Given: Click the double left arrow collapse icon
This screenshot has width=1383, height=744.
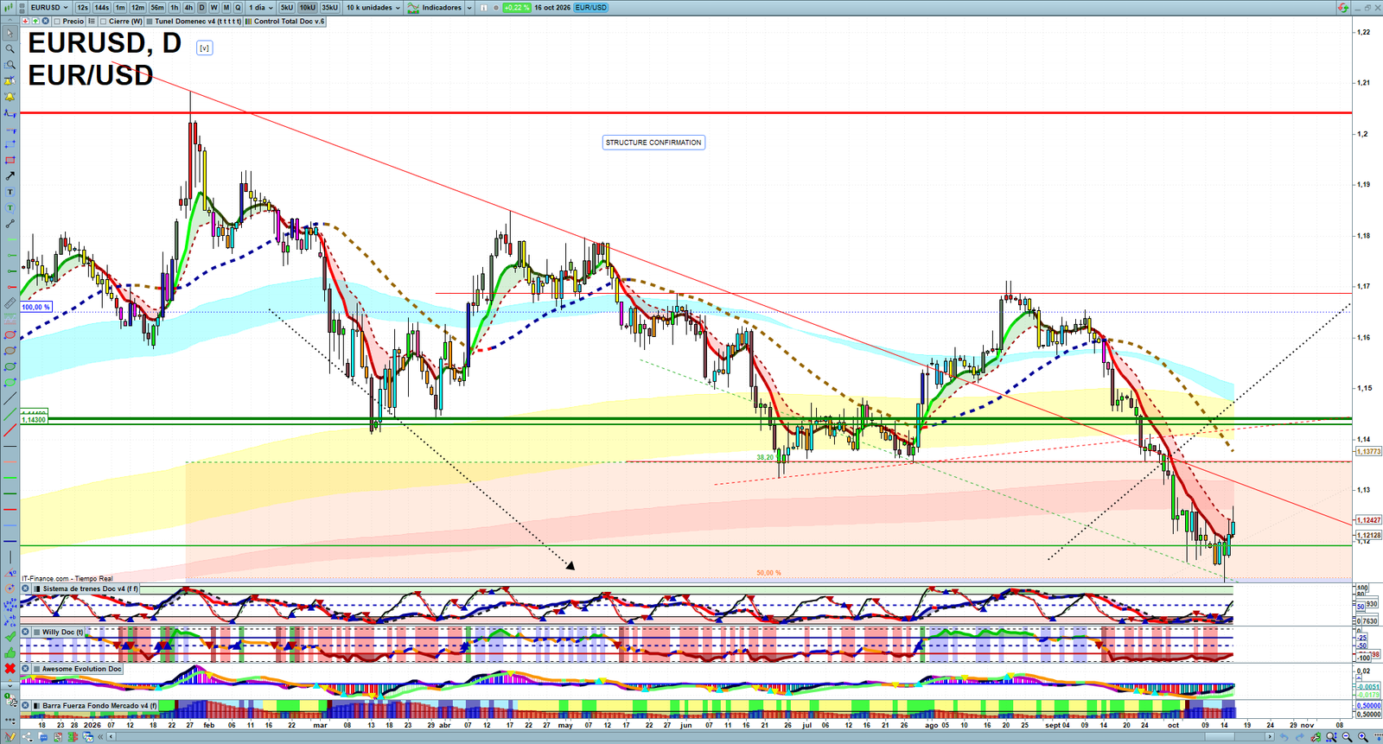Looking at the screenshot, I should pyautogui.click(x=100, y=737).
